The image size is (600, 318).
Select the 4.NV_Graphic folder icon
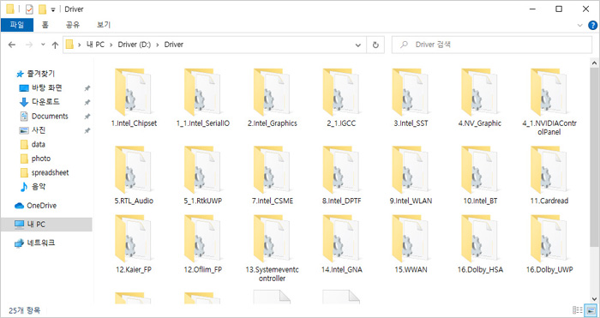tap(480, 93)
